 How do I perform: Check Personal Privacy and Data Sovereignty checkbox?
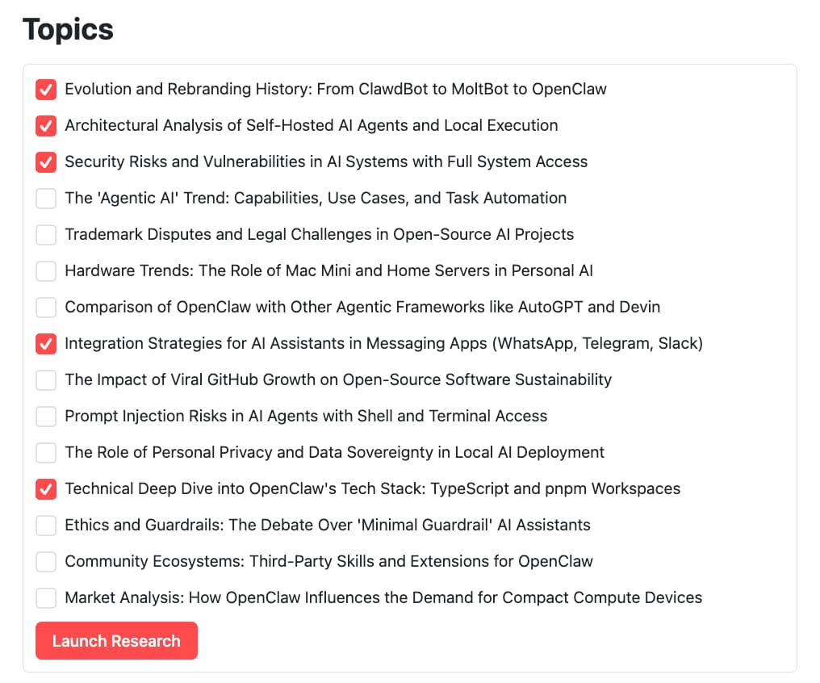pyautogui.click(x=46, y=452)
